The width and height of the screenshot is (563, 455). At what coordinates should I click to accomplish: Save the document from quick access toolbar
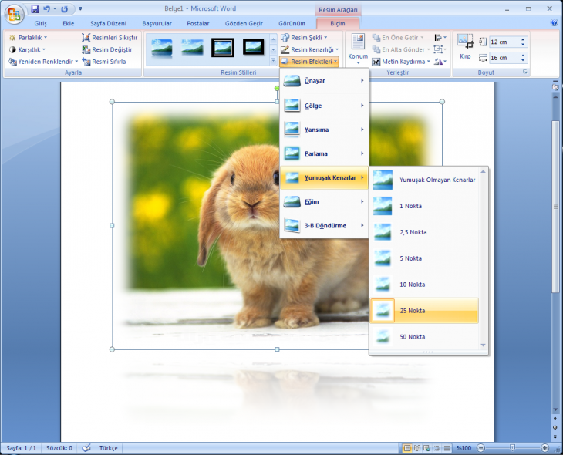click(x=35, y=9)
